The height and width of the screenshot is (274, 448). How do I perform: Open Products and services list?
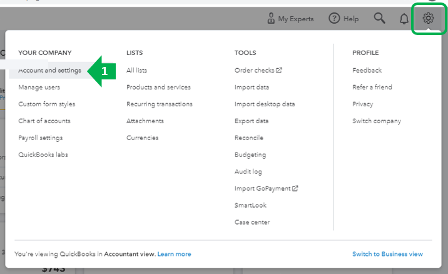click(158, 87)
